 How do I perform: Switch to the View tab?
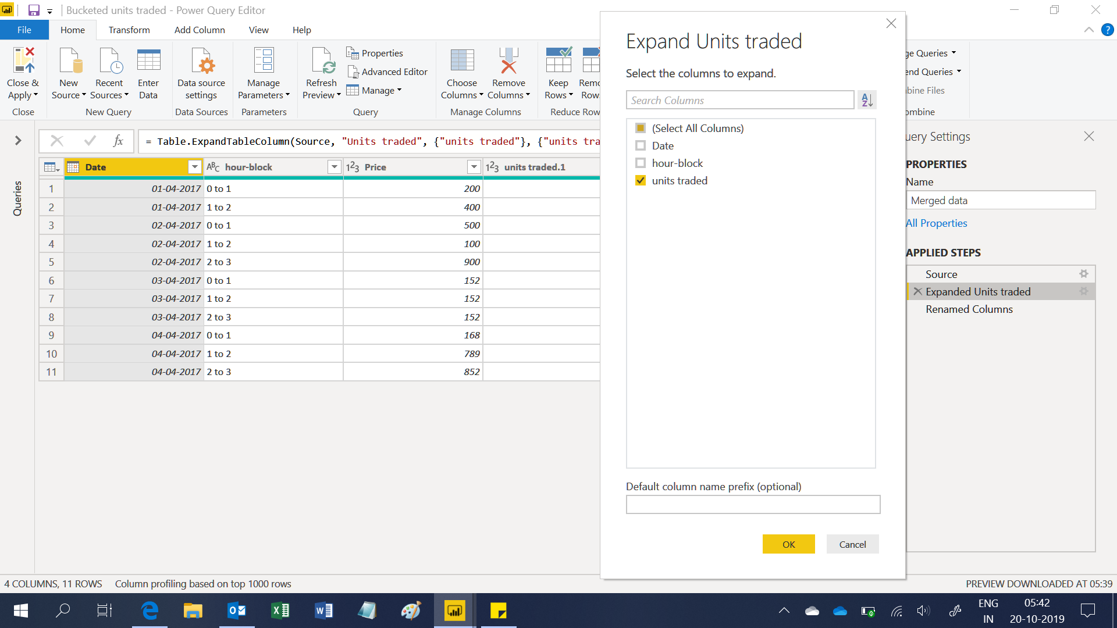coord(259,30)
